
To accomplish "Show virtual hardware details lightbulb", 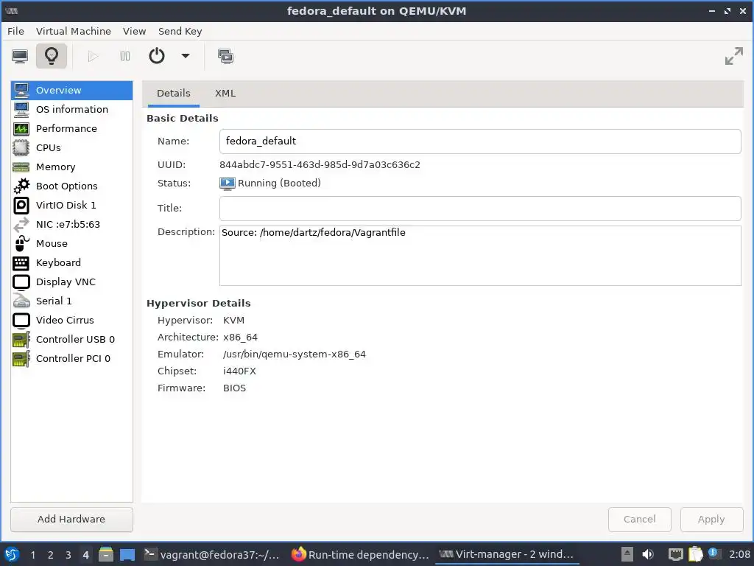I will click(x=52, y=56).
